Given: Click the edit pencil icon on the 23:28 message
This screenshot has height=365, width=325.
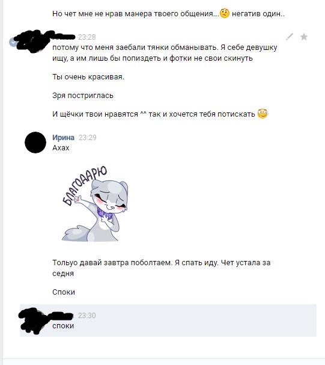Looking at the screenshot, I should click(290, 37).
